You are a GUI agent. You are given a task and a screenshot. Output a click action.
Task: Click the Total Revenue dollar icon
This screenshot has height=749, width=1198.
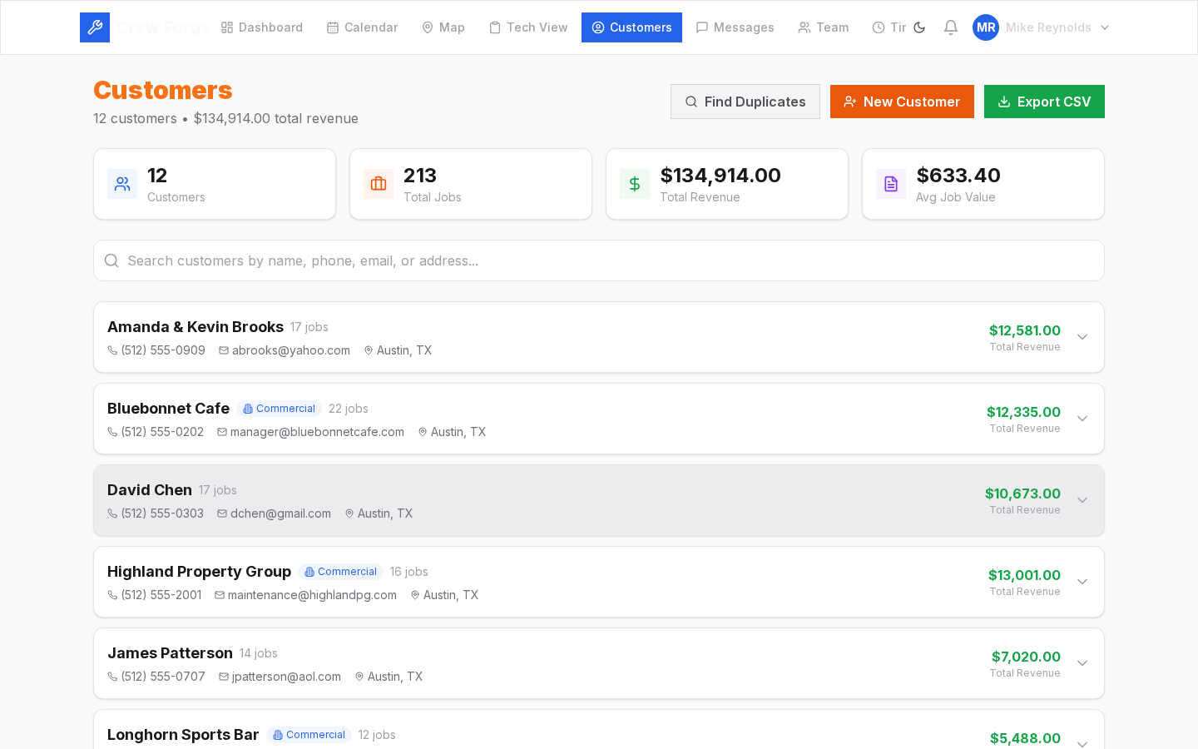pyautogui.click(x=635, y=184)
